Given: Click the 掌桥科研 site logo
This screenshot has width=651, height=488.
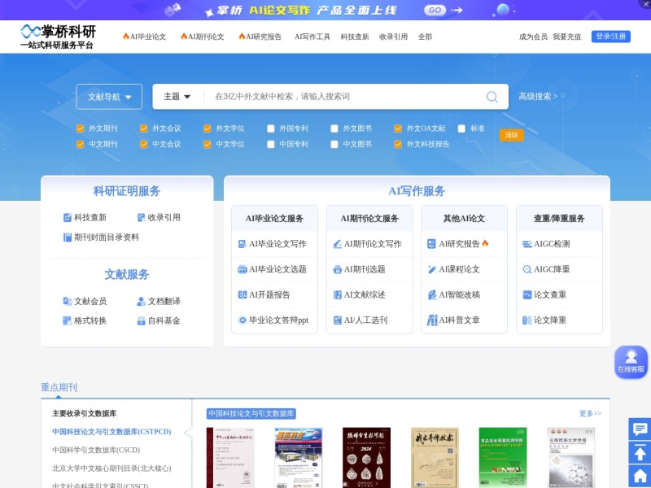Looking at the screenshot, I should (58, 37).
